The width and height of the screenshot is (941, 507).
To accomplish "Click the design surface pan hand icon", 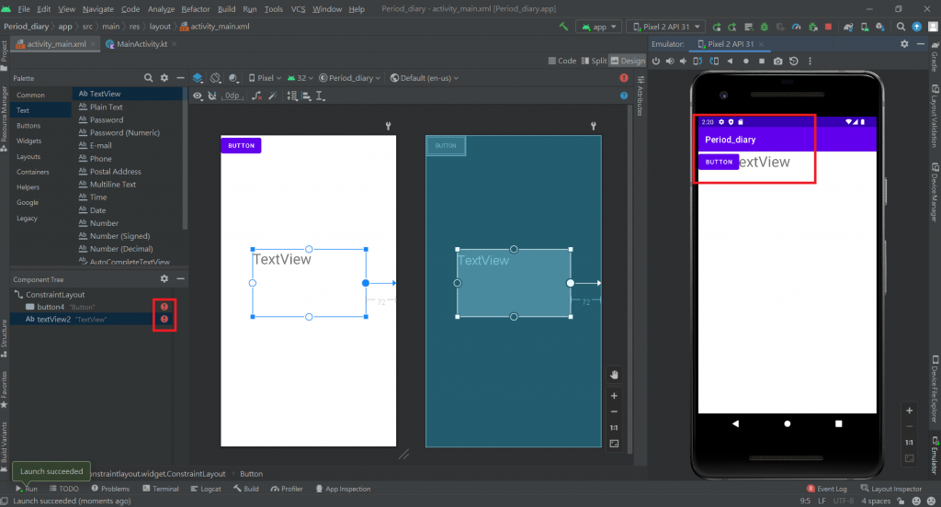I will pyautogui.click(x=614, y=375).
